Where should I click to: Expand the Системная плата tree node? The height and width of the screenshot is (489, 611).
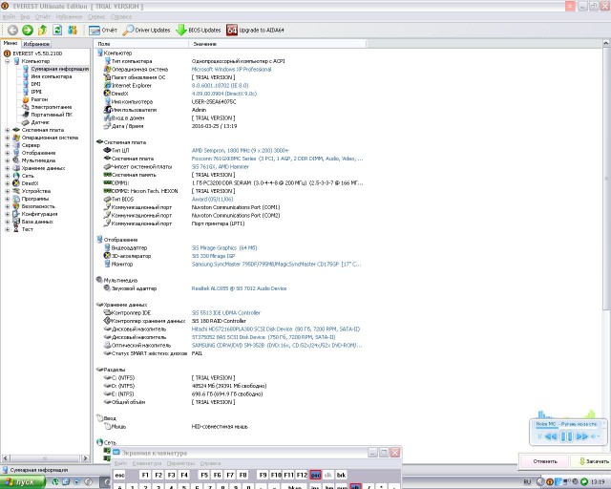pyautogui.click(x=7, y=130)
